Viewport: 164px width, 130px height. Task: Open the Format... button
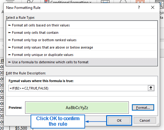143,108
